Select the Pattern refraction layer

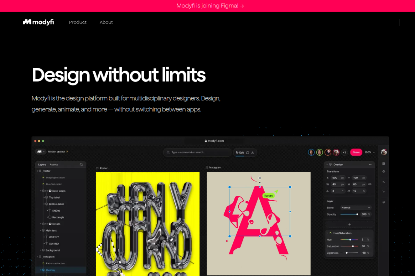[55, 263]
